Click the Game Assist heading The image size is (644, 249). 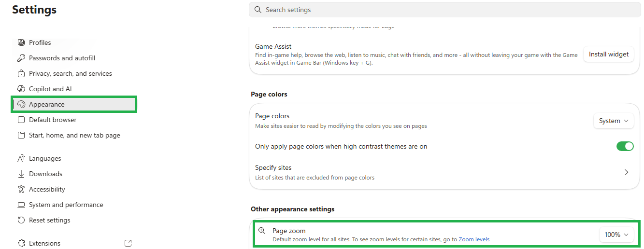273,46
